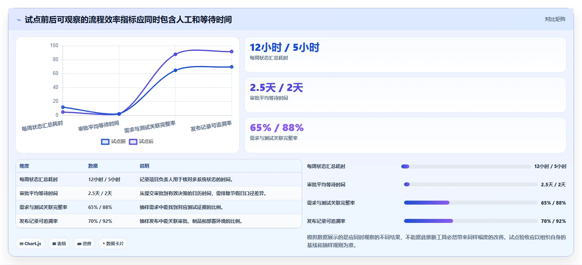
Task: Click the 对比矩阵 label in the header
Action: click(x=555, y=19)
